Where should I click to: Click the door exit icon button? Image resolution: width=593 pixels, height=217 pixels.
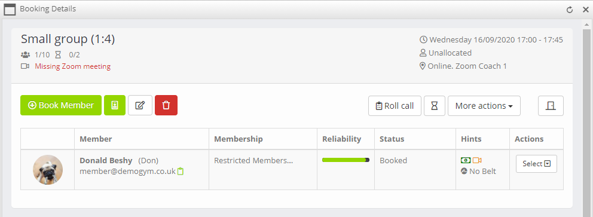click(x=551, y=106)
